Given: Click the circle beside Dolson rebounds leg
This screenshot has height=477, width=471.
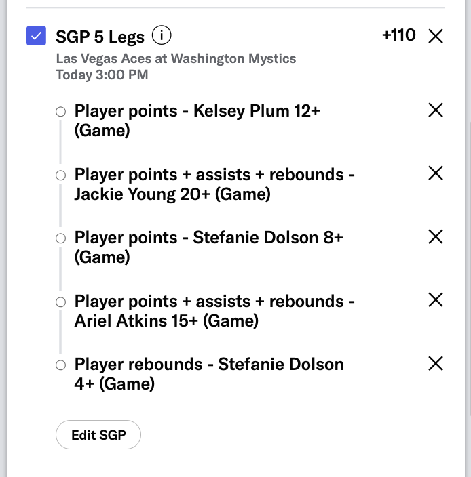Looking at the screenshot, I should [x=61, y=365].
